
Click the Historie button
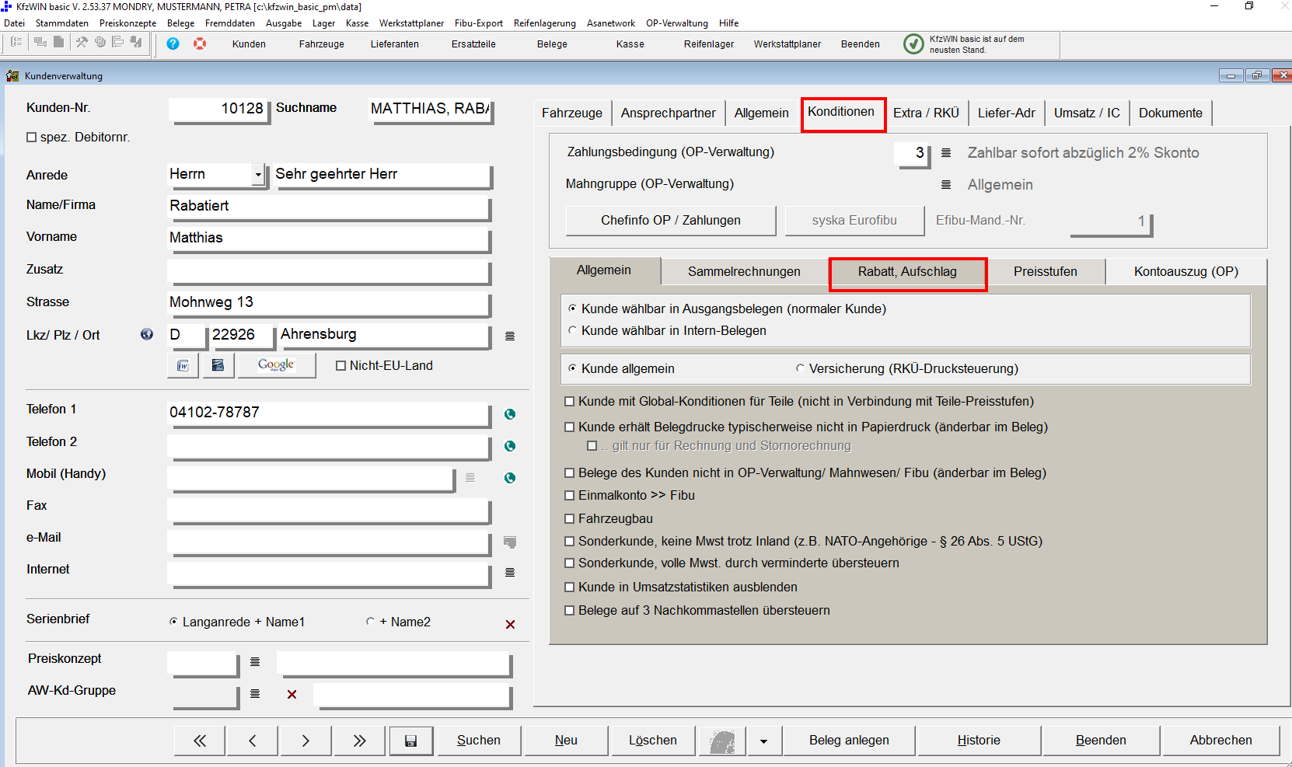point(979,741)
